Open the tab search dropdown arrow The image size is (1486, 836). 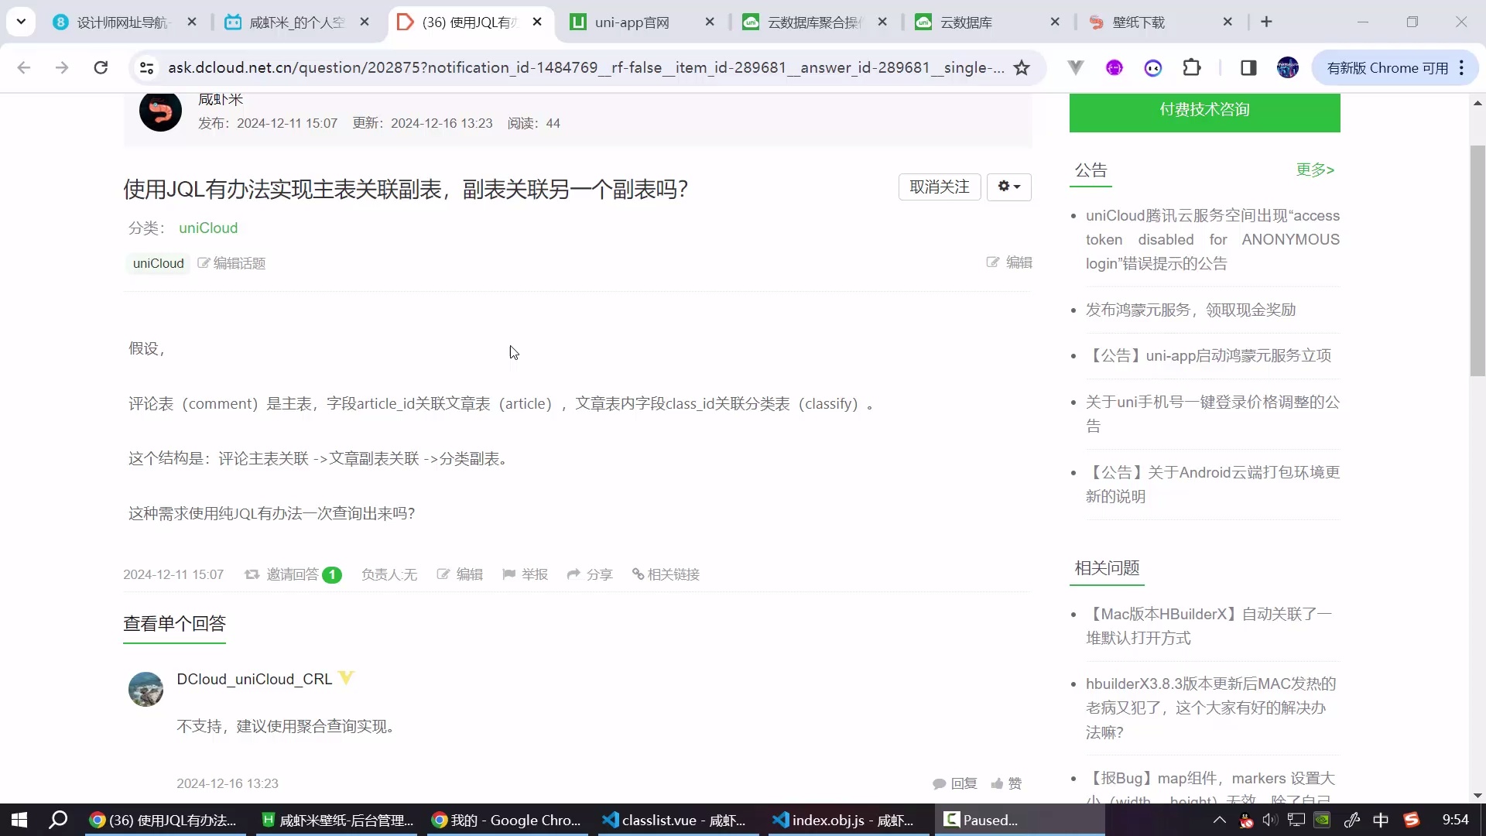(x=21, y=22)
